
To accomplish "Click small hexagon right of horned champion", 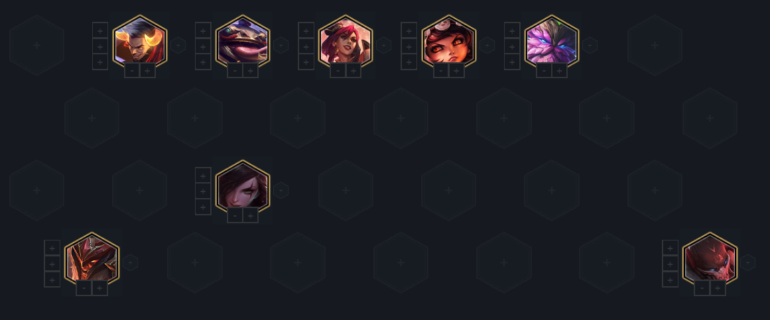I will tap(178, 45).
